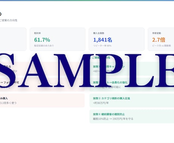Click the 販促投資の余力あり caption
This screenshot has width=174, height=143.
coord(44,46)
